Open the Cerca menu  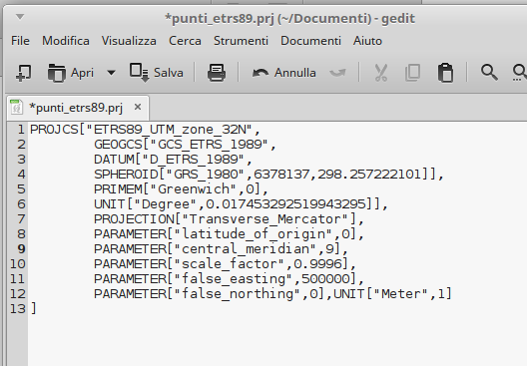[185, 41]
